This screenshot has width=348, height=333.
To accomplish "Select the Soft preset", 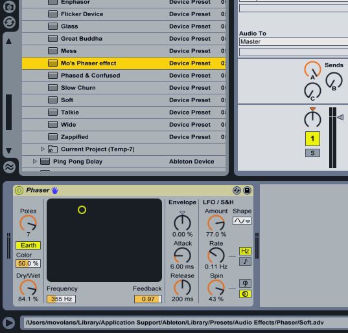I will [x=124, y=100].
